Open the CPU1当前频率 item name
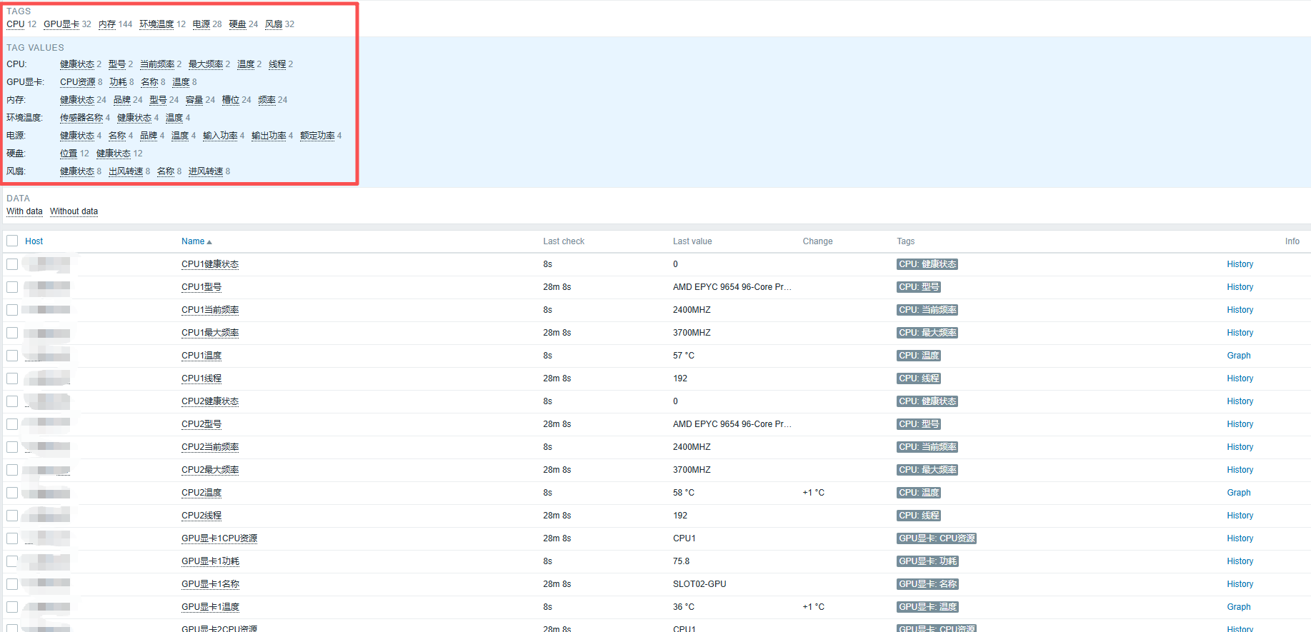The image size is (1311, 632). 210,310
